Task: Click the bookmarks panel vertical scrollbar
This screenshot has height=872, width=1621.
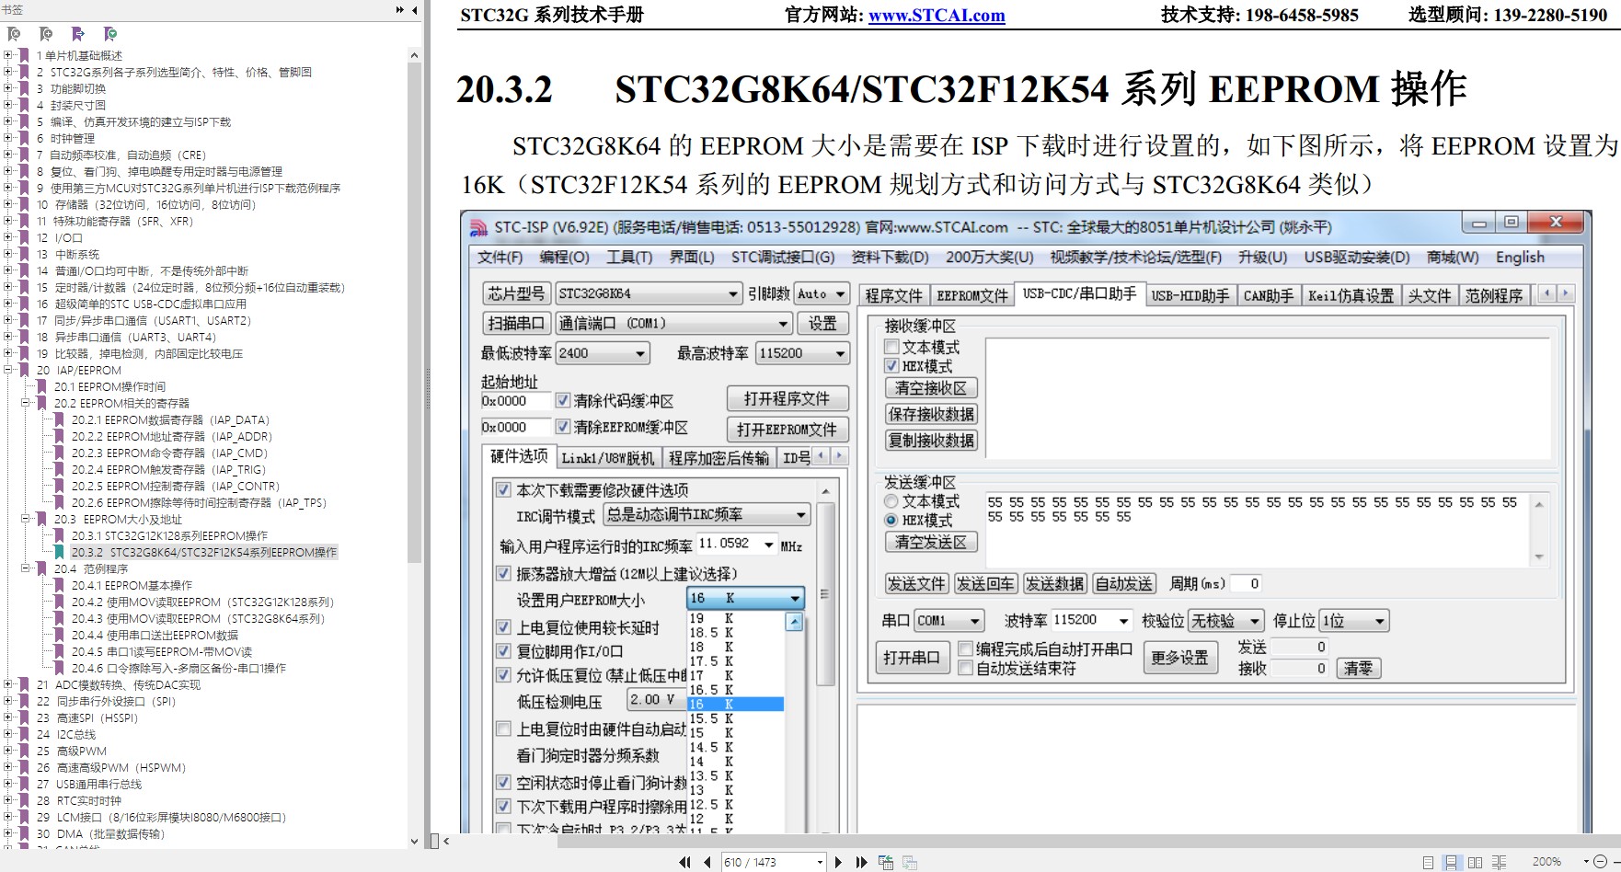Action: pyautogui.click(x=414, y=313)
